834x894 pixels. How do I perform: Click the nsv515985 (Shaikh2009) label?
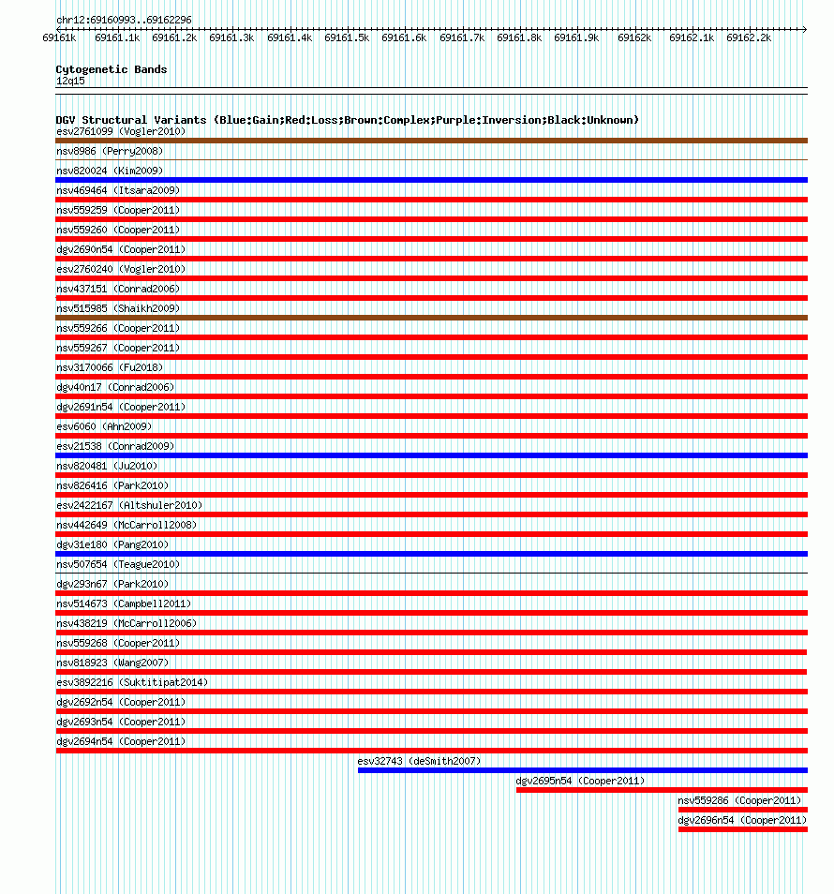118,308
